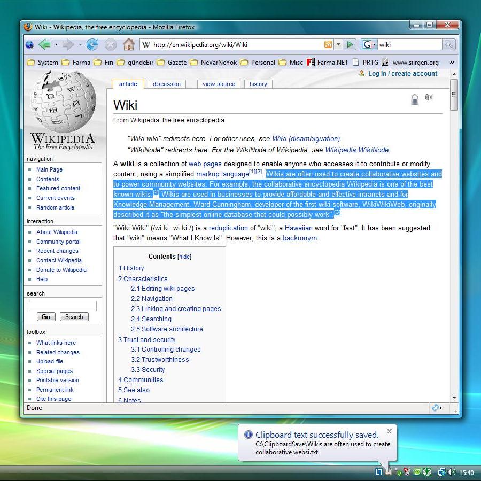Click the spoken article speaker icon
The image size is (481, 481).
click(429, 98)
